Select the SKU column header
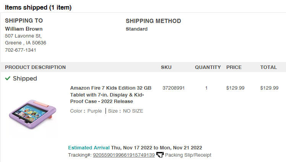 pos(166,67)
